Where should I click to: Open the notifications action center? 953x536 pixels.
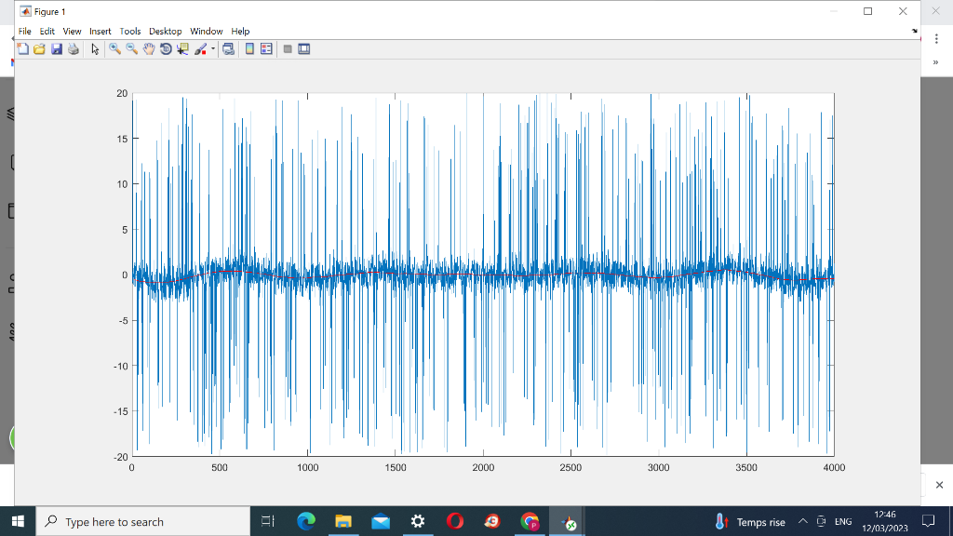tap(928, 521)
